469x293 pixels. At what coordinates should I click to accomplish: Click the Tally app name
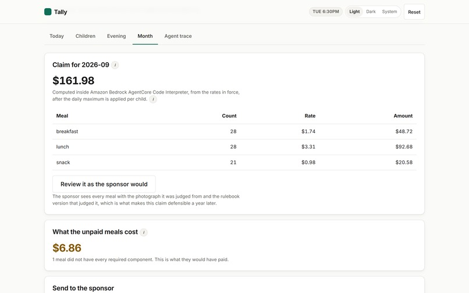coord(61,12)
